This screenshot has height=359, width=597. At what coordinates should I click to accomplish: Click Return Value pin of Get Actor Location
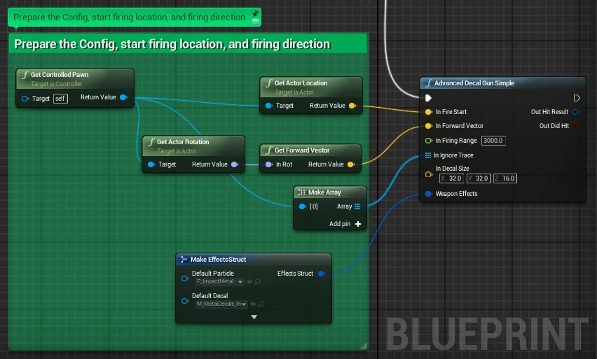[x=352, y=106]
